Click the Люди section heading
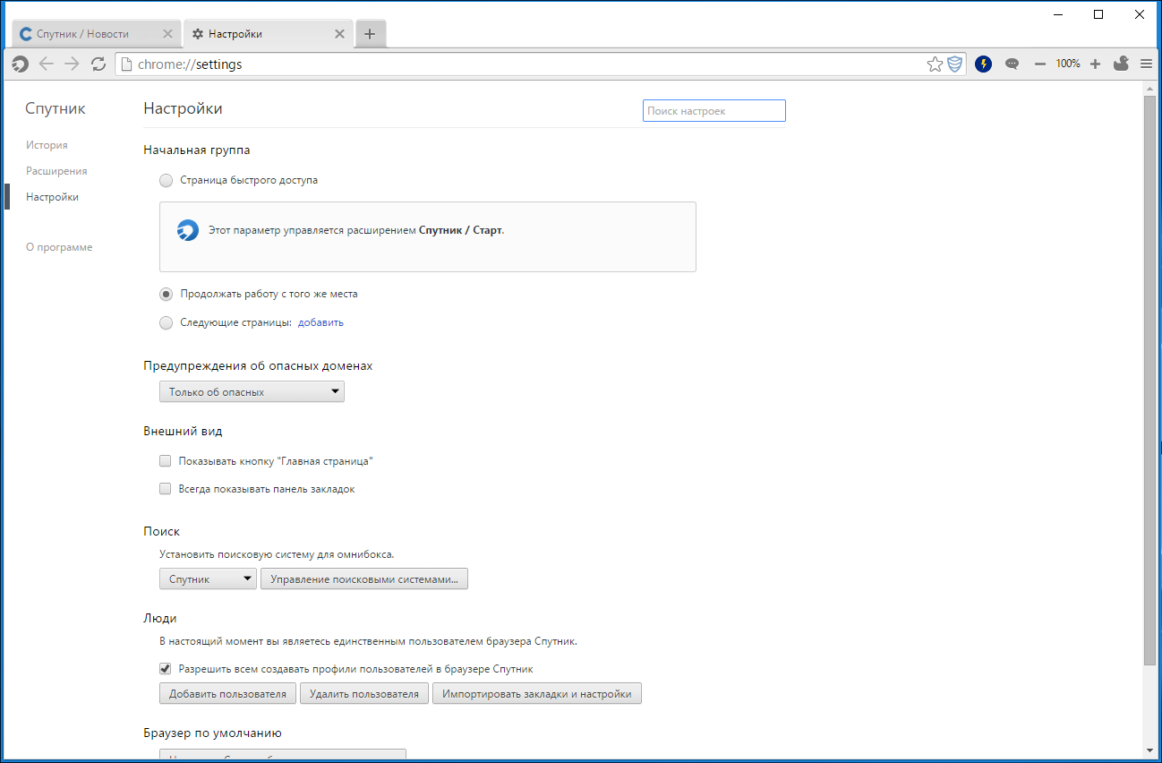Screen dimensions: 1162x763 (x=160, y=618)
